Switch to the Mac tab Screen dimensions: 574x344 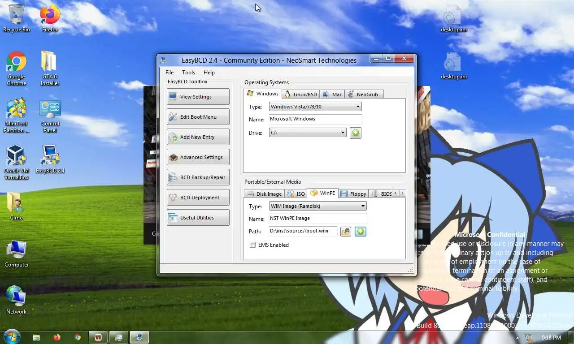coord(332,94)
